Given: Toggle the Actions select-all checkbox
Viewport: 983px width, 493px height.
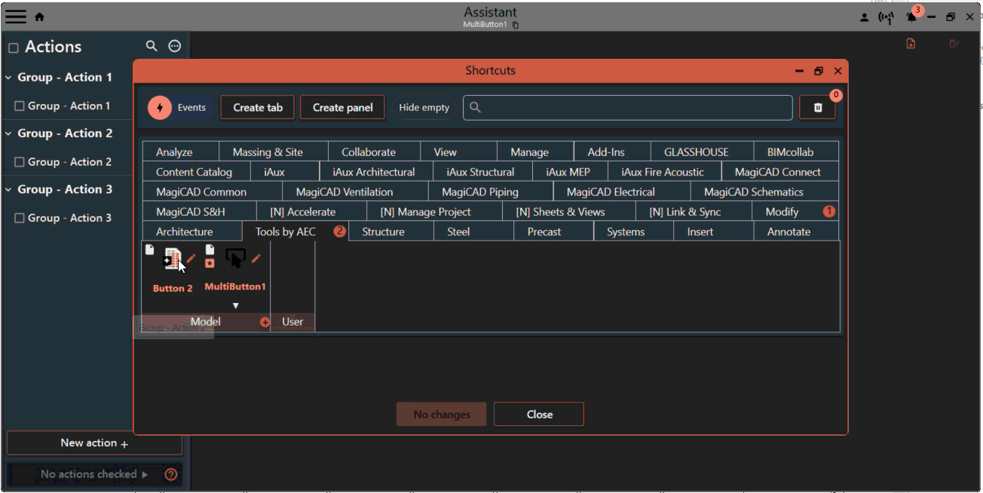Looking at the screenshot, I should [13, 47].
